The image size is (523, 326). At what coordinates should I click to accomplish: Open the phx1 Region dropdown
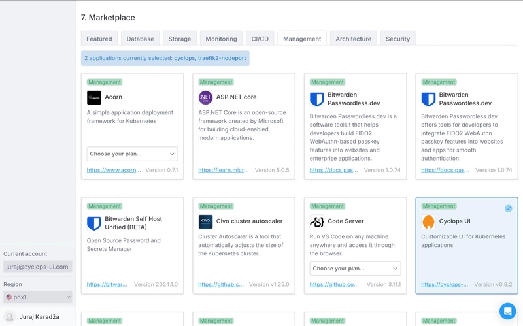pyautogui.click(x=38, y=297)
